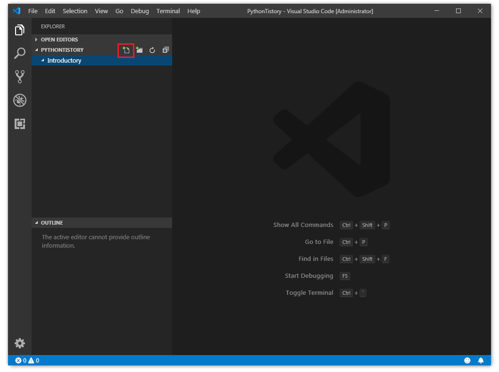The height and width of the screenshot is (372, 499).
Task: Minimize the VS Code window
Action: pos(437,11)
